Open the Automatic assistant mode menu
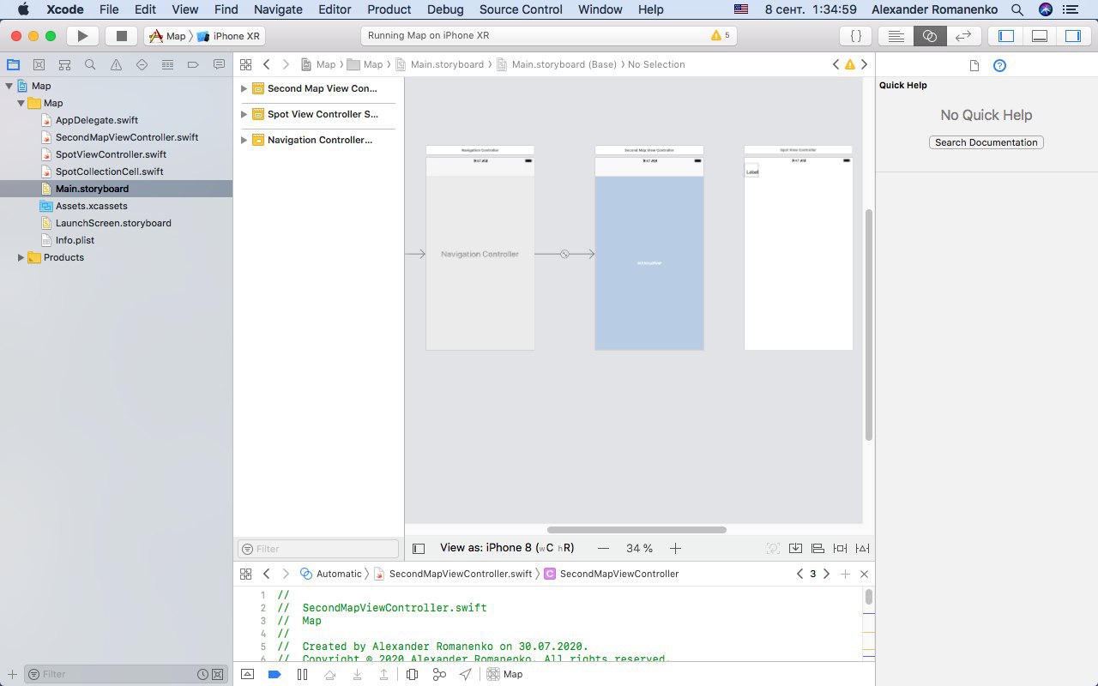Screen dimensions: 1098x686 [331, 574]
